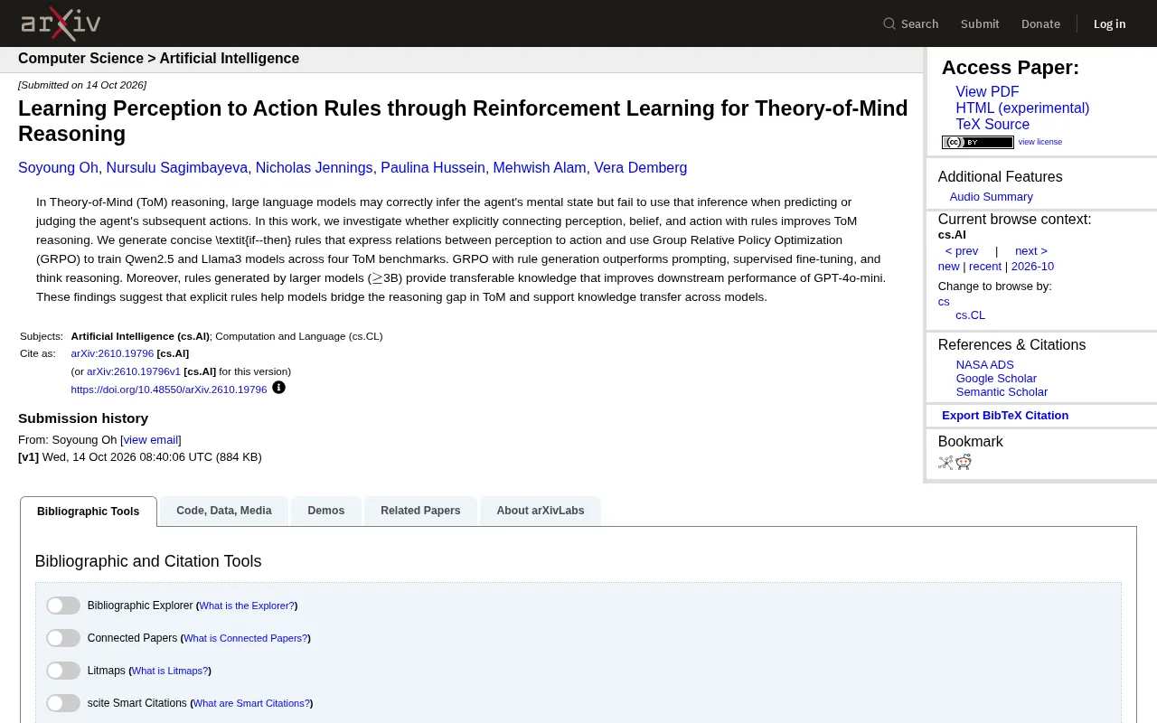Viewport: 1157px width, 723px height.
Task: Click the arXiv logo
Action: (x=61, y=23)
